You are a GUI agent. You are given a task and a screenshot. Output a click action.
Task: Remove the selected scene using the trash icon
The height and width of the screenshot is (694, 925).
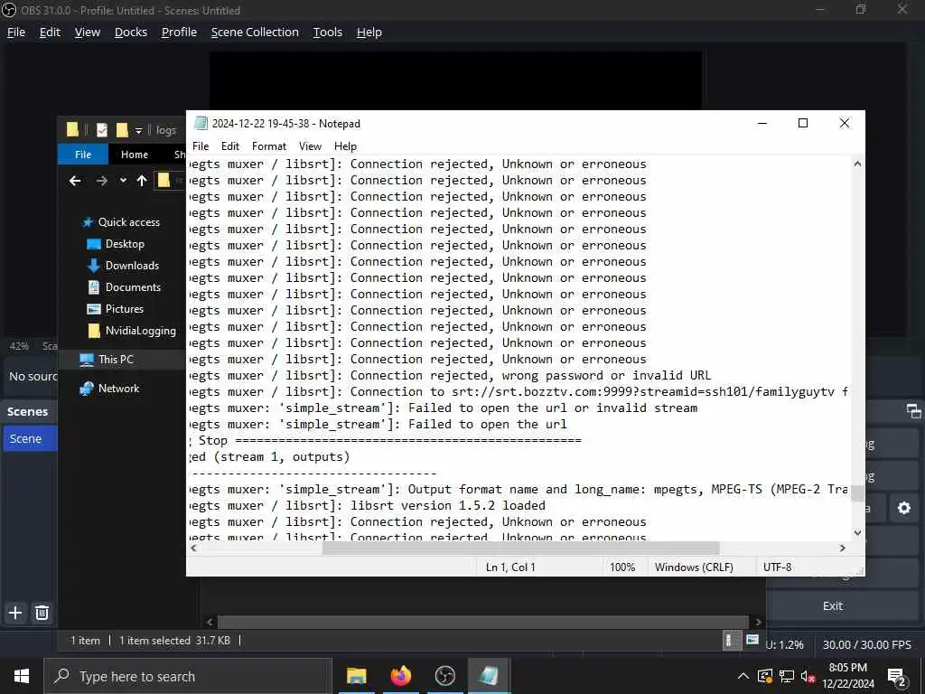42,613
